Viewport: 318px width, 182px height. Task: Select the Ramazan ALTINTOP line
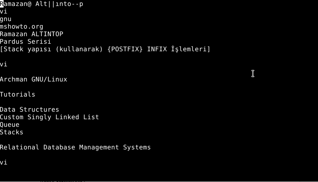[x=31, y=34]
